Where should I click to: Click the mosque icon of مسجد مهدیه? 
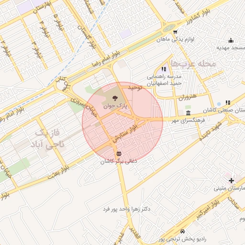pos(231,41)
